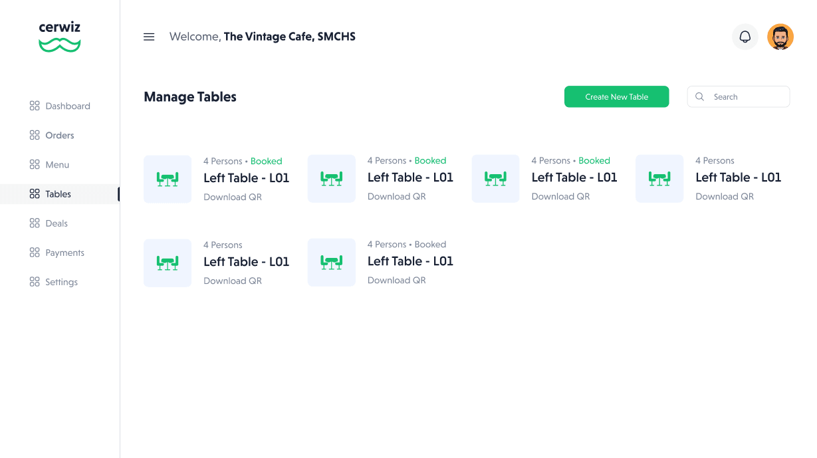The height and width of the screenshot is (458, 817).
Task: Click the Create New Table button
Action: click(617, 96)
